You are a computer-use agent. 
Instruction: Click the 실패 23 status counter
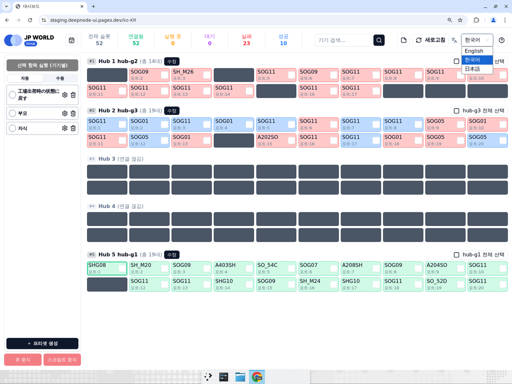(x=246, y=40)
